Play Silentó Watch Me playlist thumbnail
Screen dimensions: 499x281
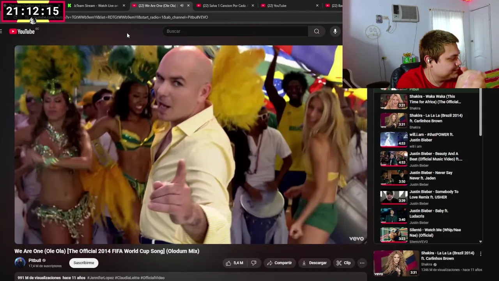click(394, 235)
